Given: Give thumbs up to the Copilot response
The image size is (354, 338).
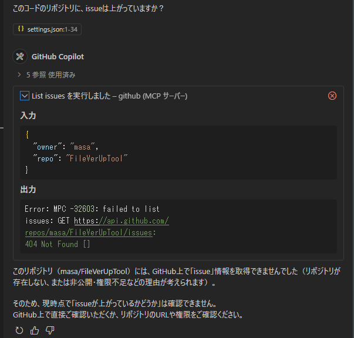Looking at the screenshot, I should pyautogui.click(x=35, y=330).
